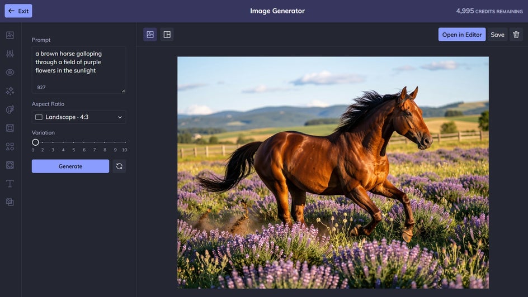
Task: Select the Text tool in the sidebar
Action: click(x=10, y=184)
